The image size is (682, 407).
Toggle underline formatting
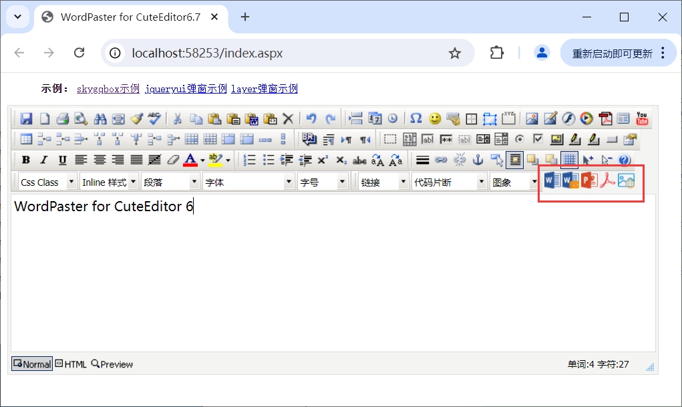[62, 160]
